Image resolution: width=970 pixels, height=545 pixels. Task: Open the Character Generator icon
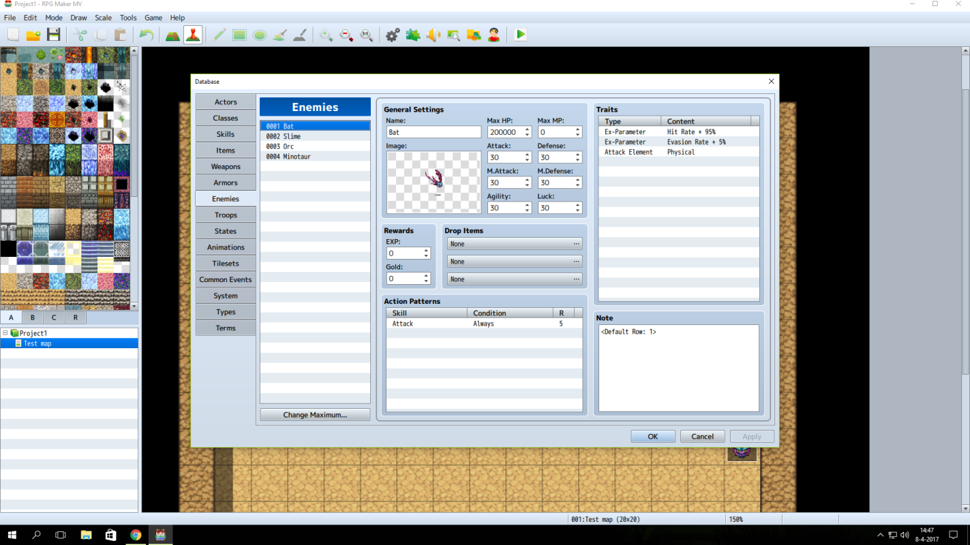494,35
